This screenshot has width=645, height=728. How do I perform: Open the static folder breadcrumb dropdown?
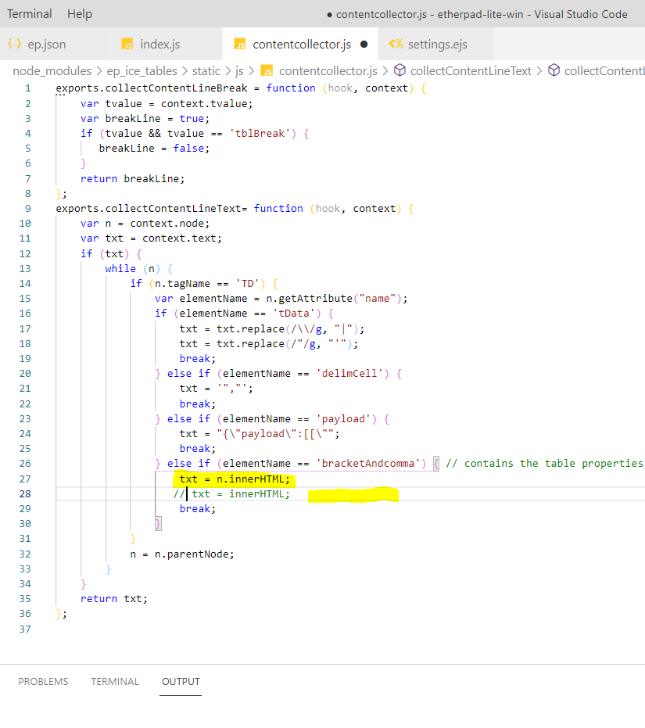(206, 70)
